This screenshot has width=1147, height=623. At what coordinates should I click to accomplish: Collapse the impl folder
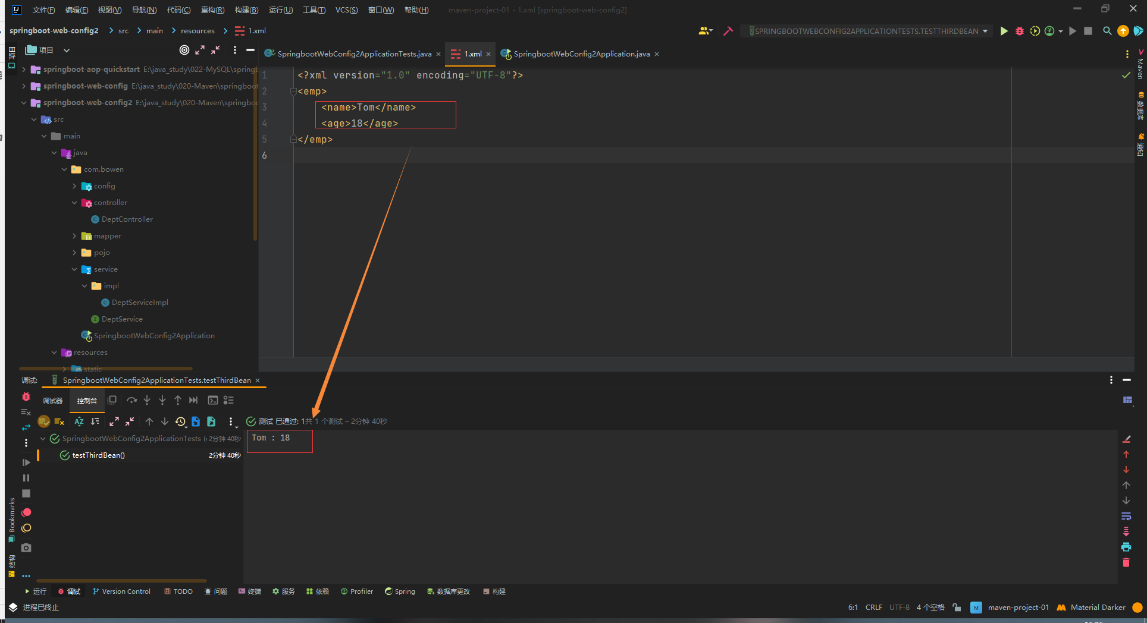click(x=84, y=286)
